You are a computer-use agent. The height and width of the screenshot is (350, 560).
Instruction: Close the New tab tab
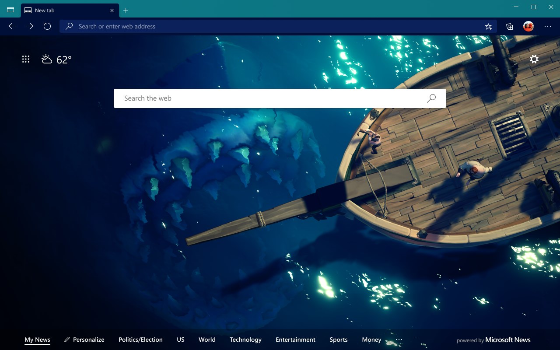point(112,10)
